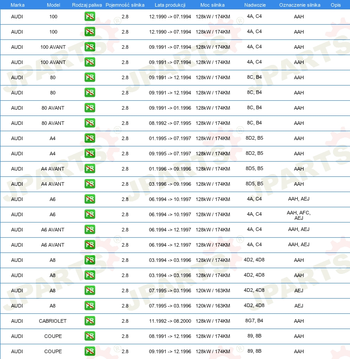Click the Rodzaj paliwa column header
350x359 pixels.
tap(87, 5)
